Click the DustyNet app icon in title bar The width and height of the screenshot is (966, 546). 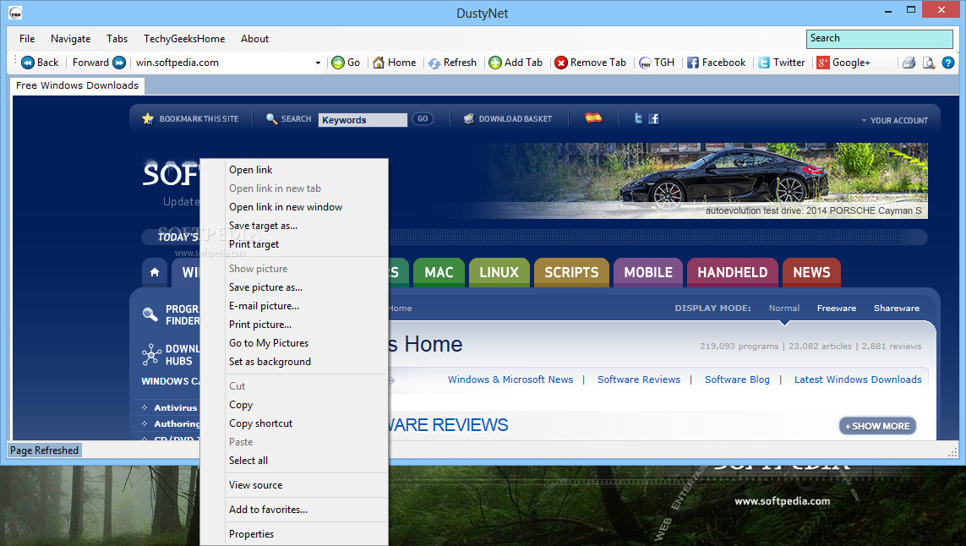click(x=15, y=13)
